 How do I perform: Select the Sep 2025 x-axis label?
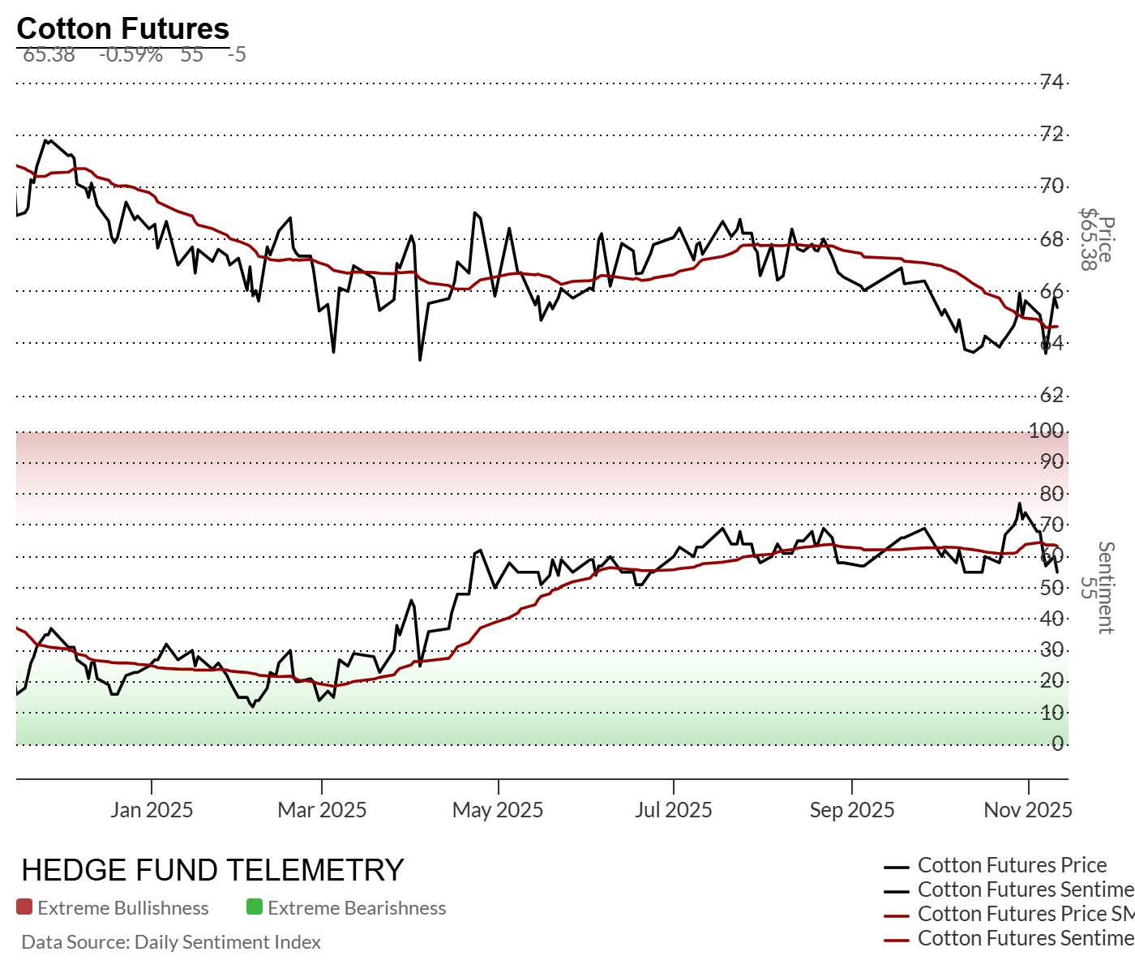pos(852,809)
